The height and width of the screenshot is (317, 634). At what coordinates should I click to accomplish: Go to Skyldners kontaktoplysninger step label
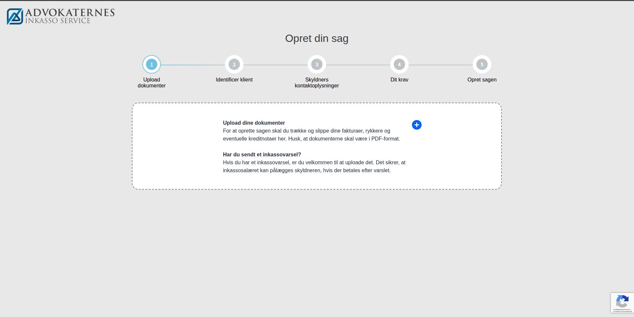coord(317,82)
